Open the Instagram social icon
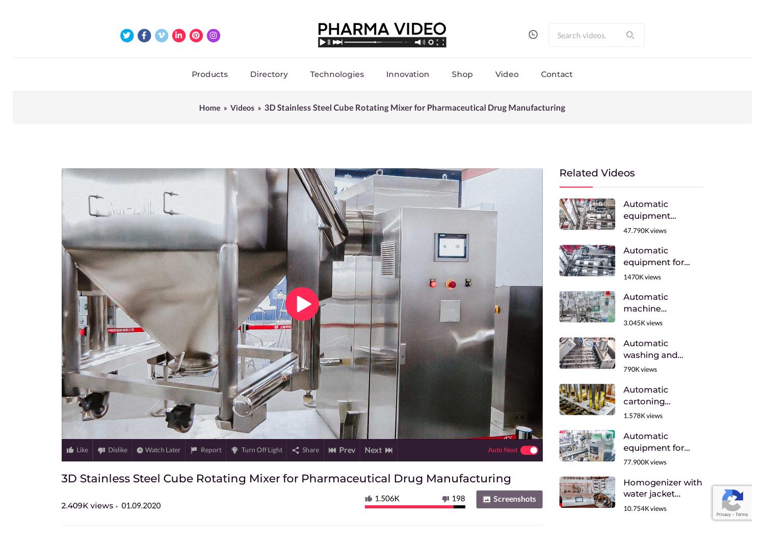Image resolution: width=765 pixels, height=541 pixels. coord(213,35)
